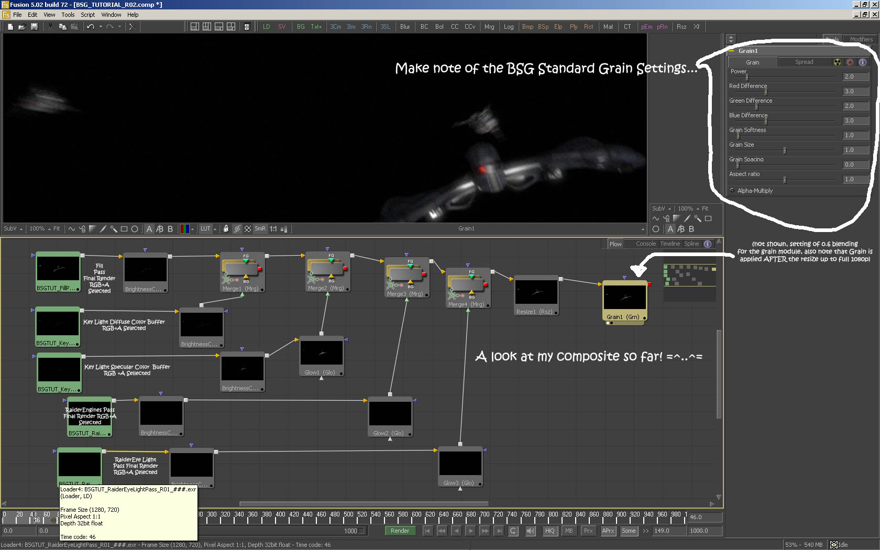Click the info icon in the Grain1 panel
This screenshot has width=880, height=550.
point(862,62)
